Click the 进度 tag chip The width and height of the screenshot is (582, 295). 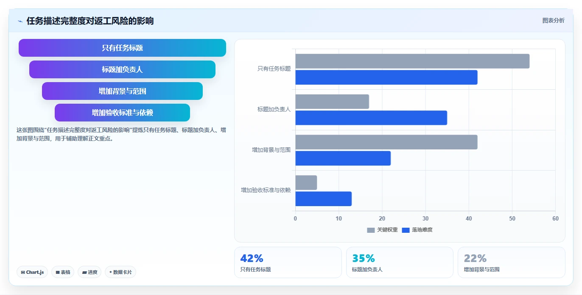(x=90, y=272)
